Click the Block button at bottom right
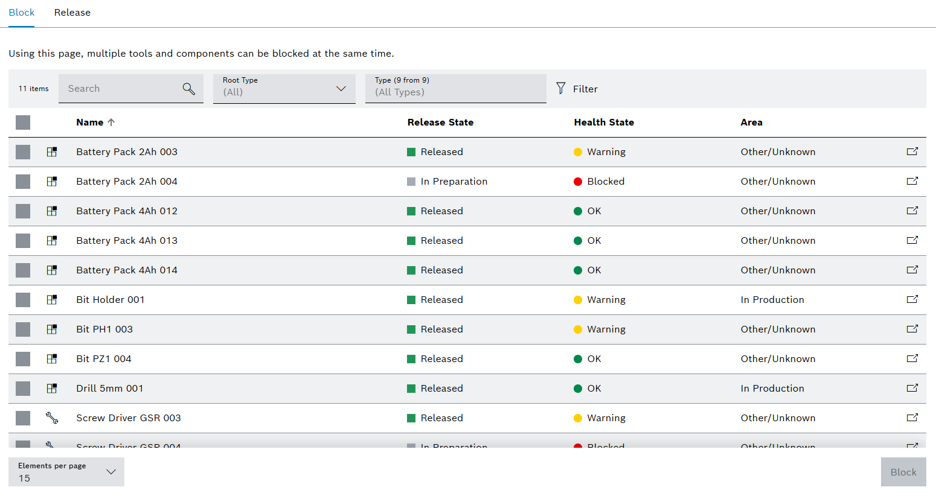This screenshot has width=936, height=493. pos(903,472)
